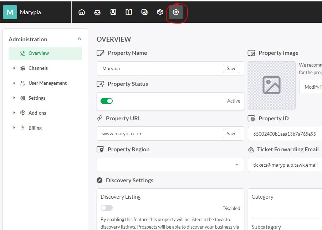322x230 pixels.
Task: Click the Property ID value field
Action: (x=285, y=134)
